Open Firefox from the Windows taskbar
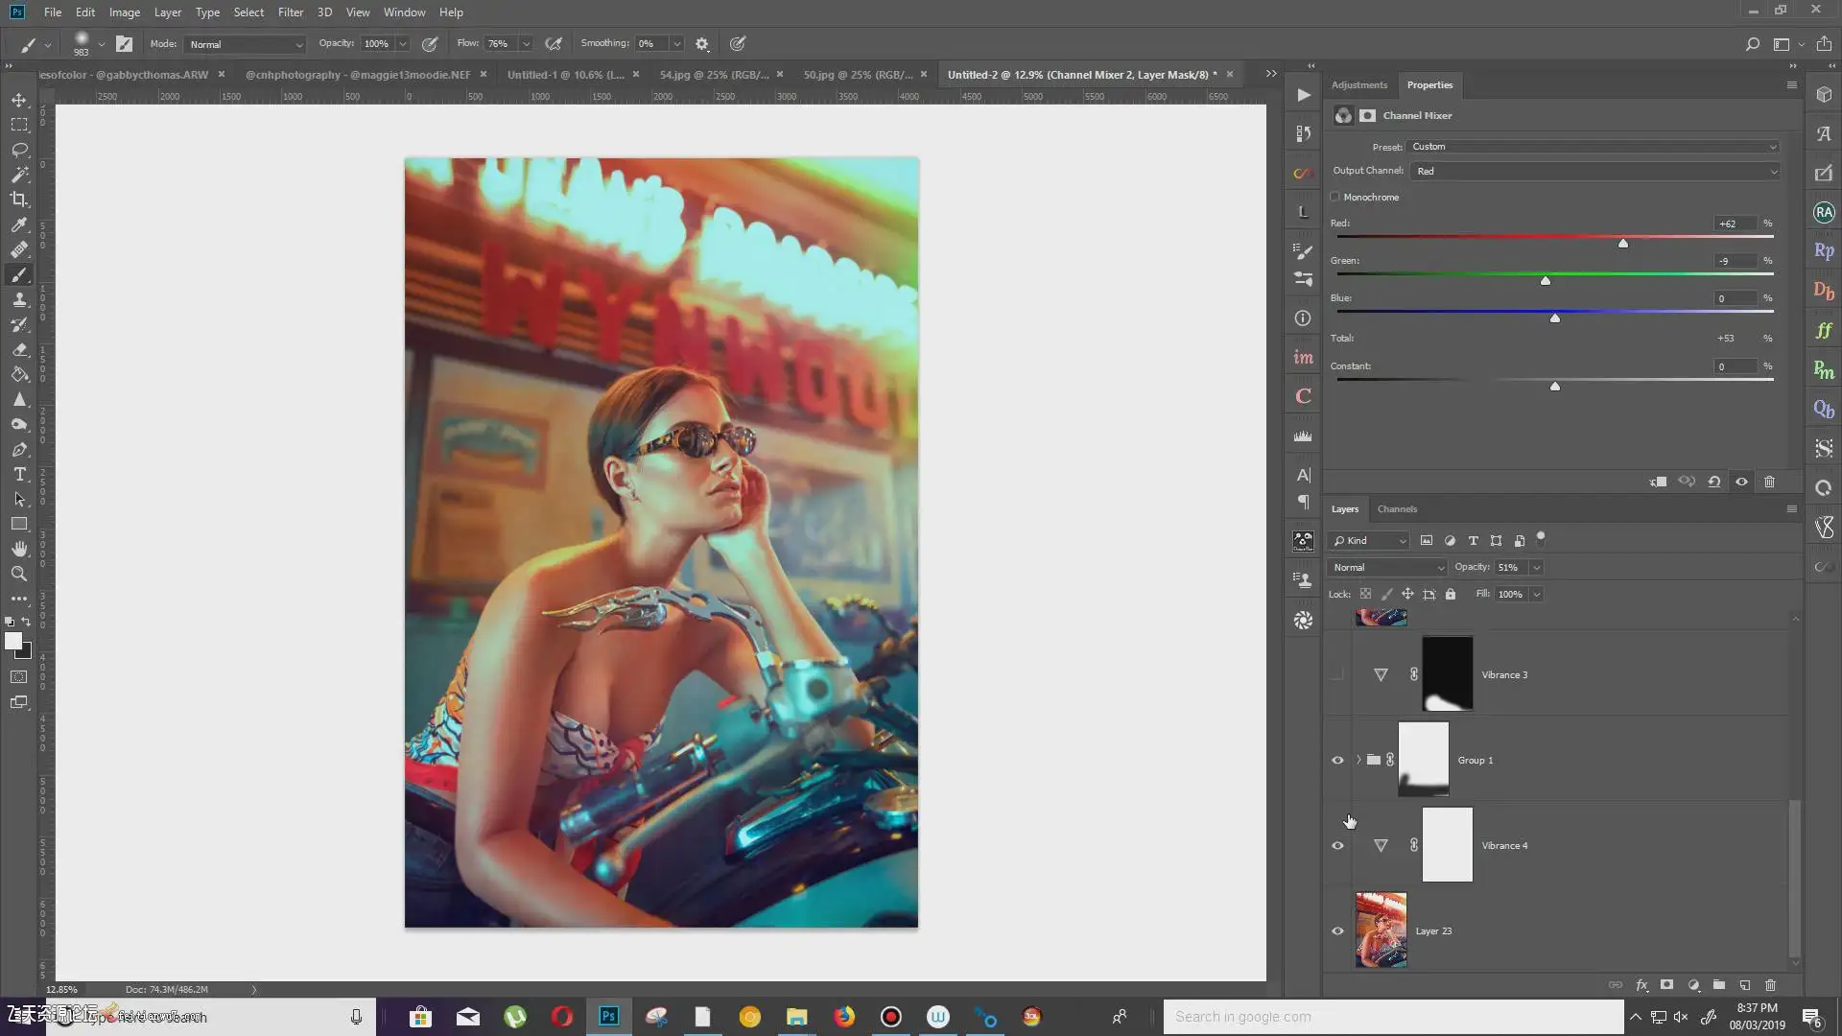This screenshot has width=1842, height=1036. tap(844, 1017)
